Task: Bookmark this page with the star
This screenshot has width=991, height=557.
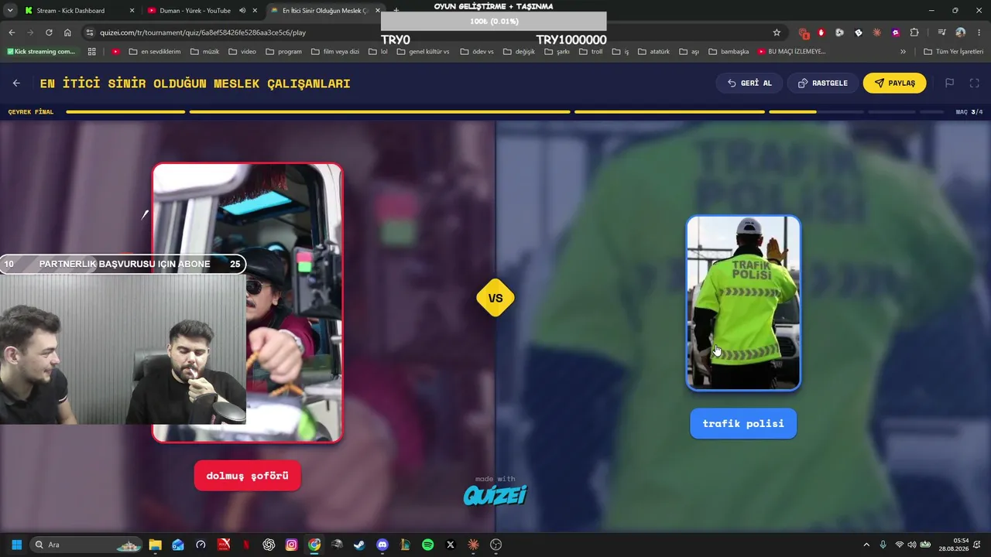Action: [x=777, y=32]
